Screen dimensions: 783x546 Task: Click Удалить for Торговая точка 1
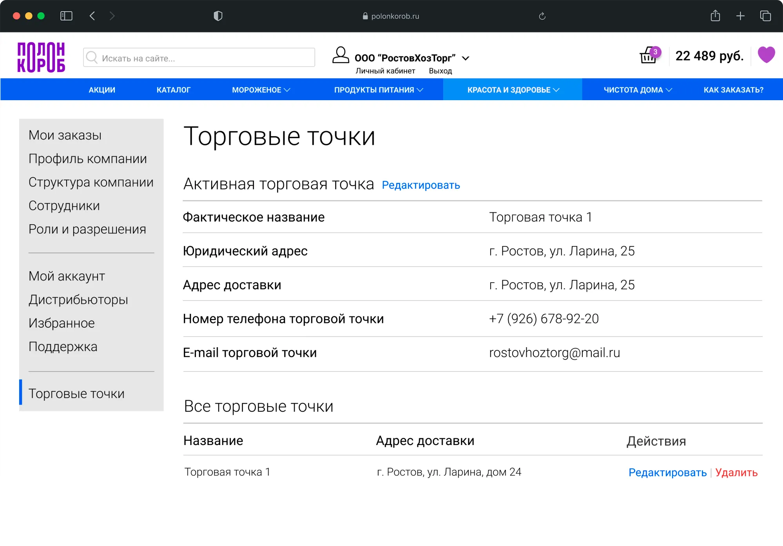coord(736,472)
